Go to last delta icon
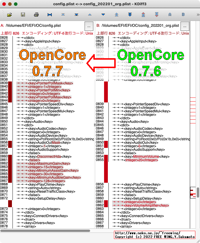The width and height of the screenshot is (200, 243). (x=76, y=15)
